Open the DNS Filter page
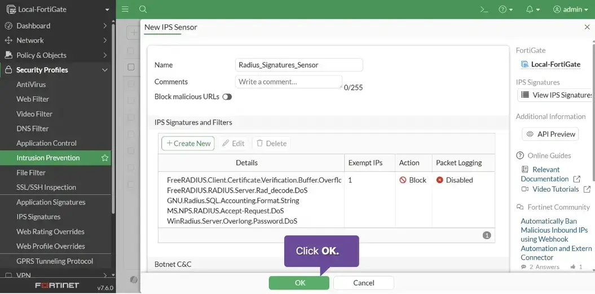595x294 pixels. (x=33, y=129)
